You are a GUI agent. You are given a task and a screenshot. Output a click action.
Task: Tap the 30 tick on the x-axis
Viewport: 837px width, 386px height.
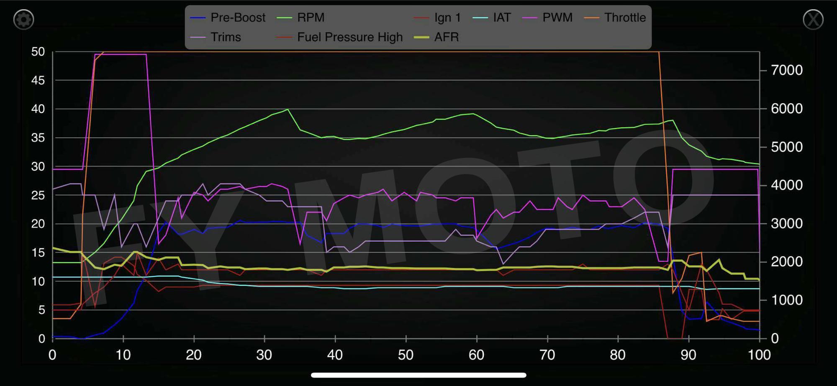coord(264,355)
